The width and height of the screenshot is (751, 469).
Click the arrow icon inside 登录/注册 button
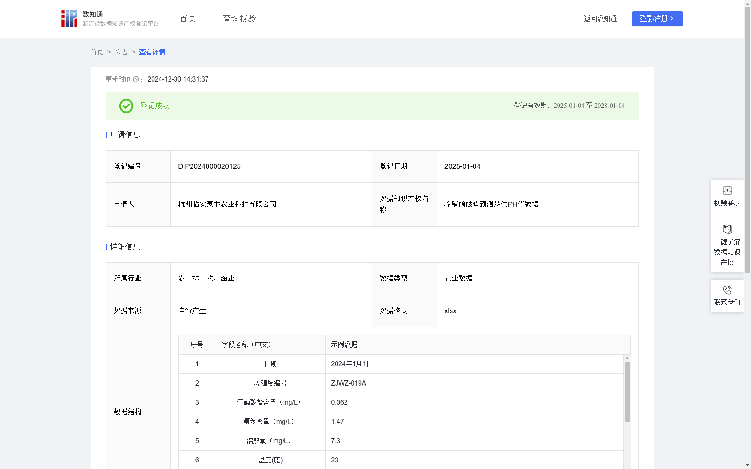click(672, 18)
